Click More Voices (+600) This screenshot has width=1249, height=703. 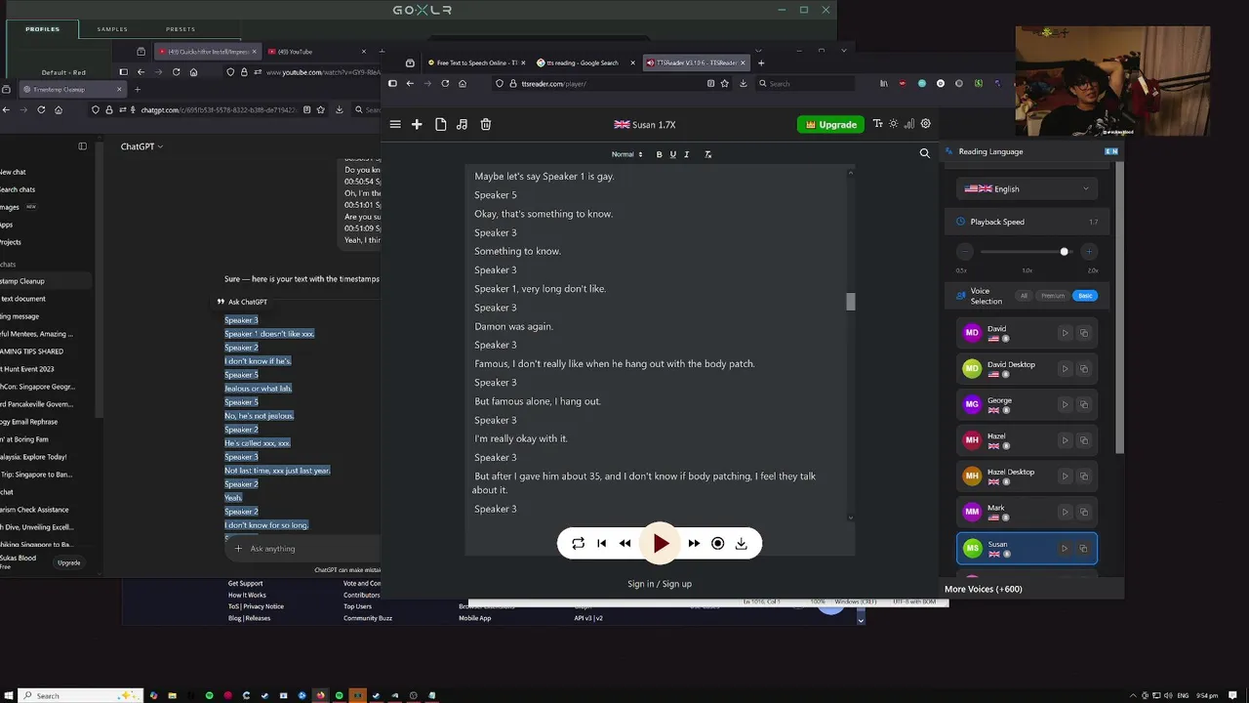pos(983,589)
